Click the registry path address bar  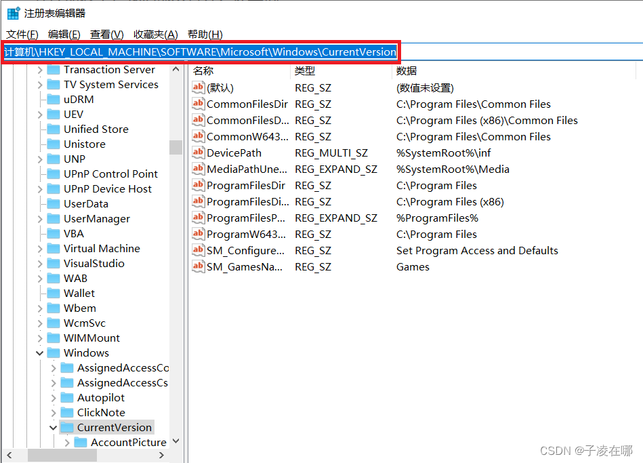pos(201,52)
